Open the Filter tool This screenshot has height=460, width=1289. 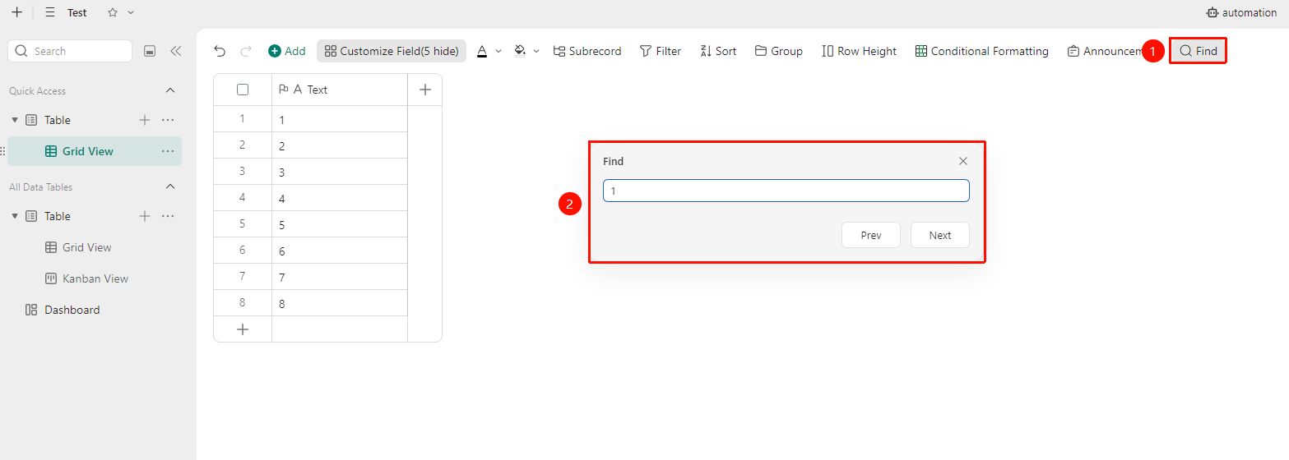coord(661,51)
